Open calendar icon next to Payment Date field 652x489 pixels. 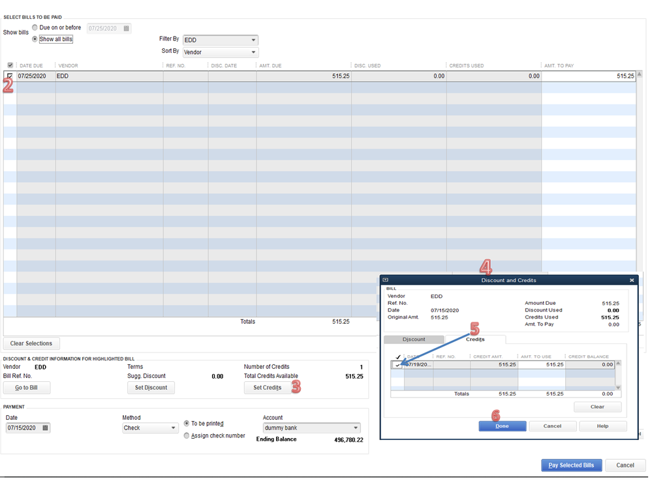[45, 428]
